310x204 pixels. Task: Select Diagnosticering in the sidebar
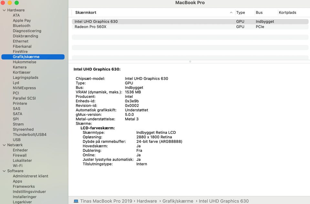tap(27, 31)
